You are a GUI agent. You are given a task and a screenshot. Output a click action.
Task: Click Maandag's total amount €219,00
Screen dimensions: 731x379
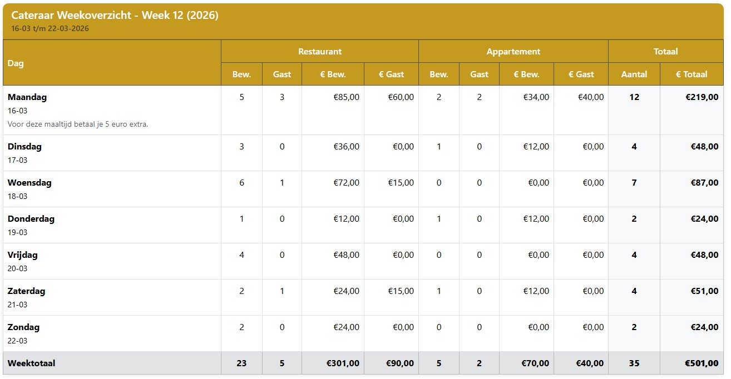(x=702, y=97)
